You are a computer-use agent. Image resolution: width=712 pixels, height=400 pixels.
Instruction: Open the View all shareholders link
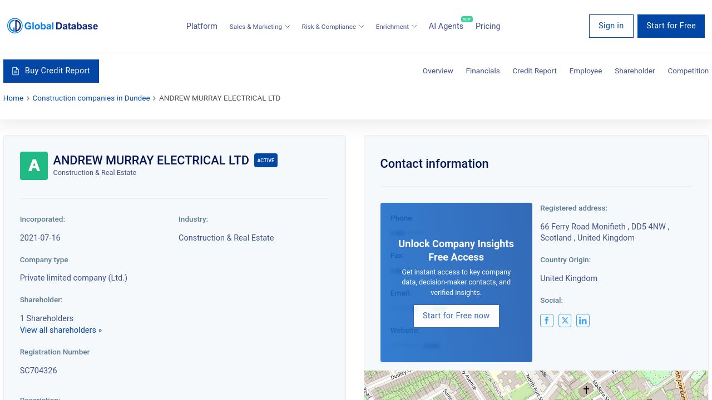[x=61, y=330]
